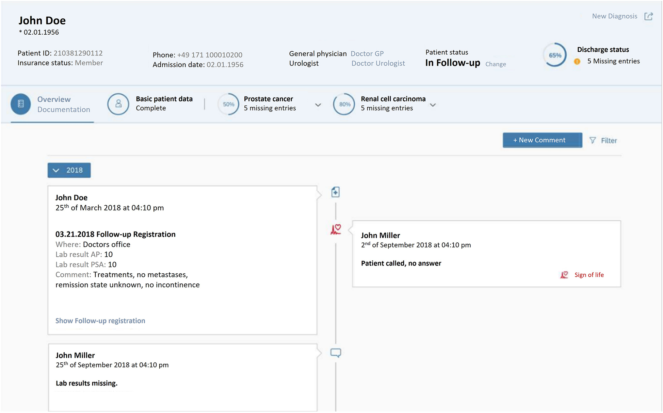Viewport: 663px width, 413px height.
Task: Click the filter funnel icon
Action: point(593,140)
